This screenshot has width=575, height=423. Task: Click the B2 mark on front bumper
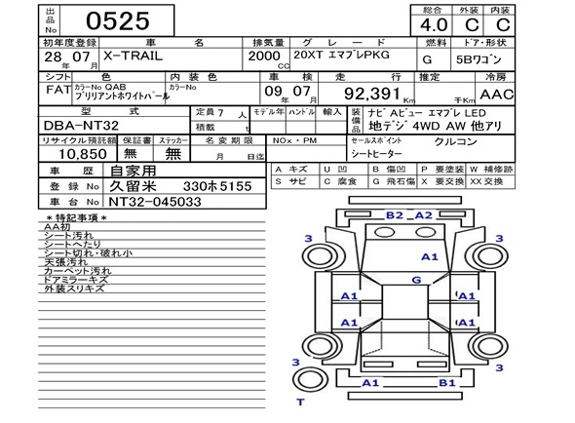(x=394, y=215)
